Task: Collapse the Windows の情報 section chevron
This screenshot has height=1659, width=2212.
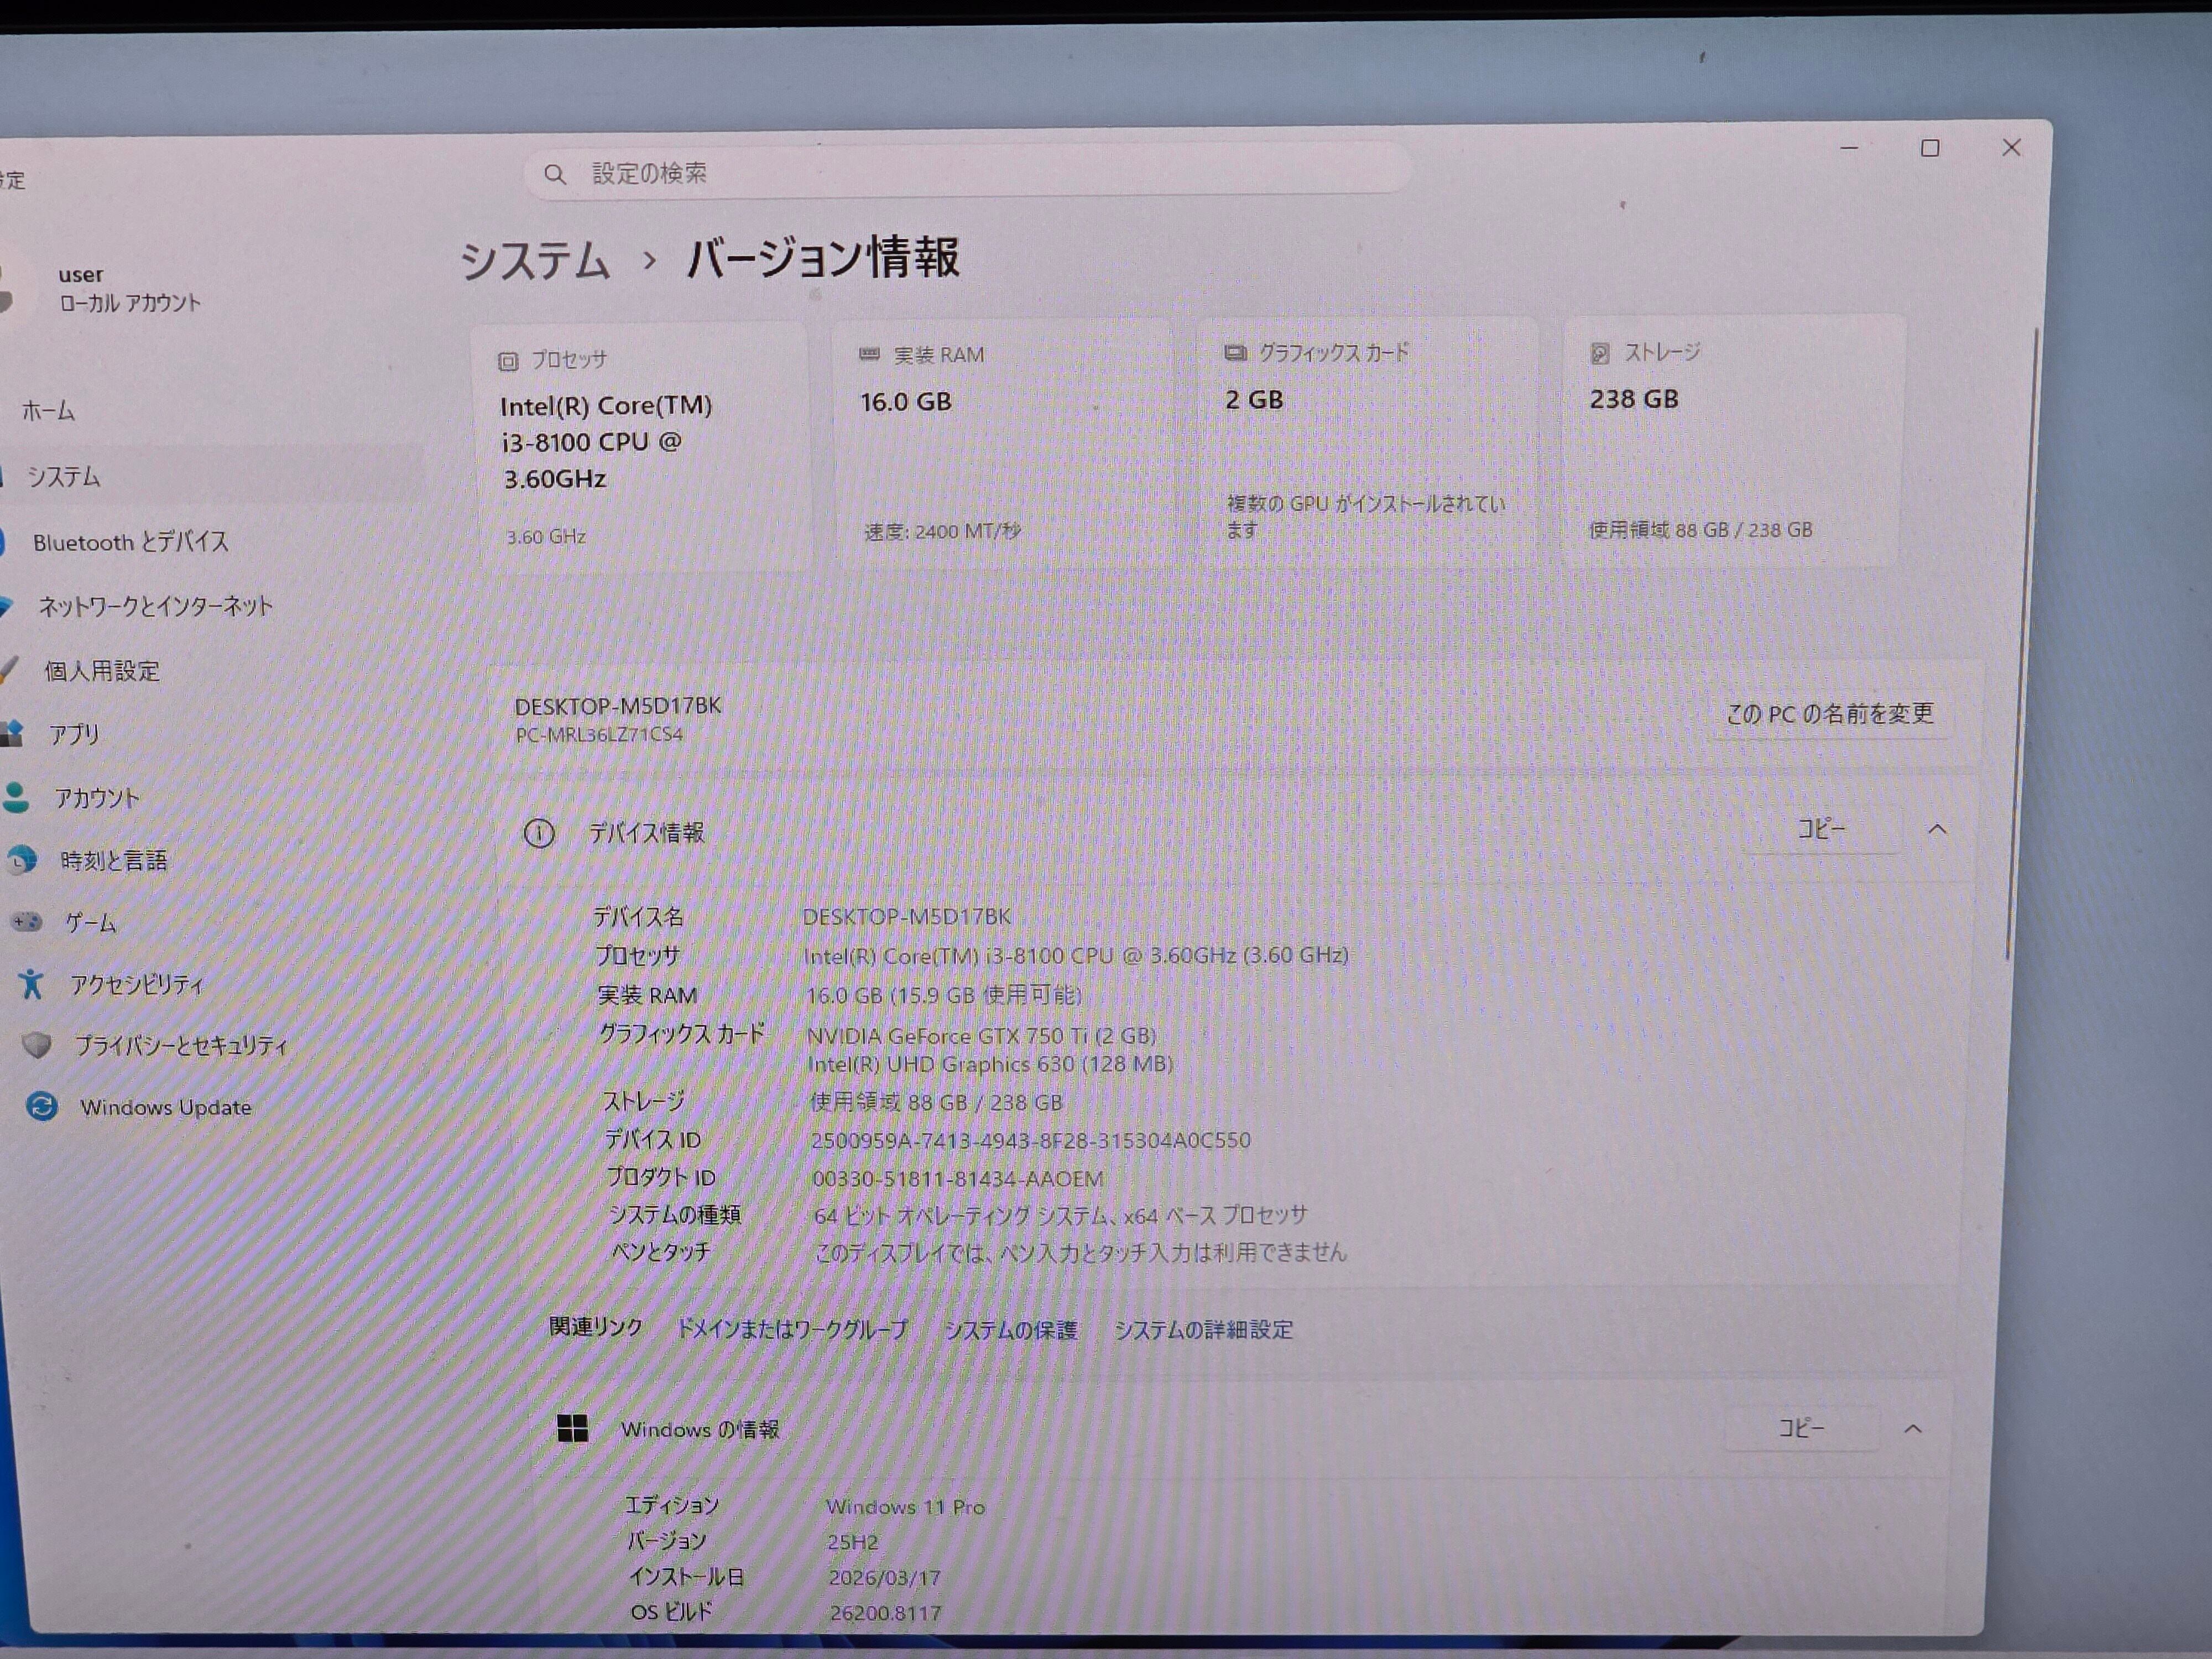Action: [x=1912, y=1428]
